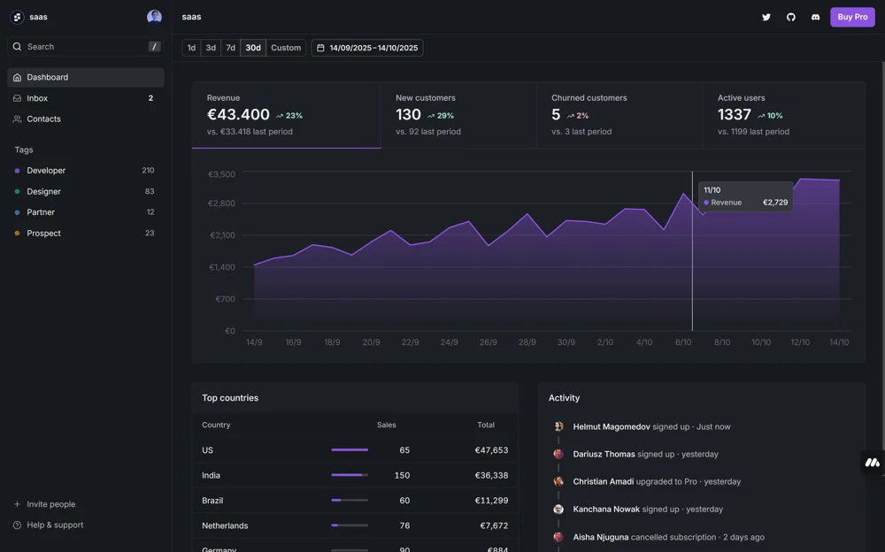The width and height of the screenshot is (885, 552).
Task: Select the 3d time range
Action: (x=211, y=48)
